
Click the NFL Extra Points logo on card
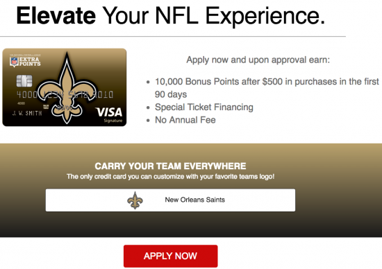click(x=25, y=61)
